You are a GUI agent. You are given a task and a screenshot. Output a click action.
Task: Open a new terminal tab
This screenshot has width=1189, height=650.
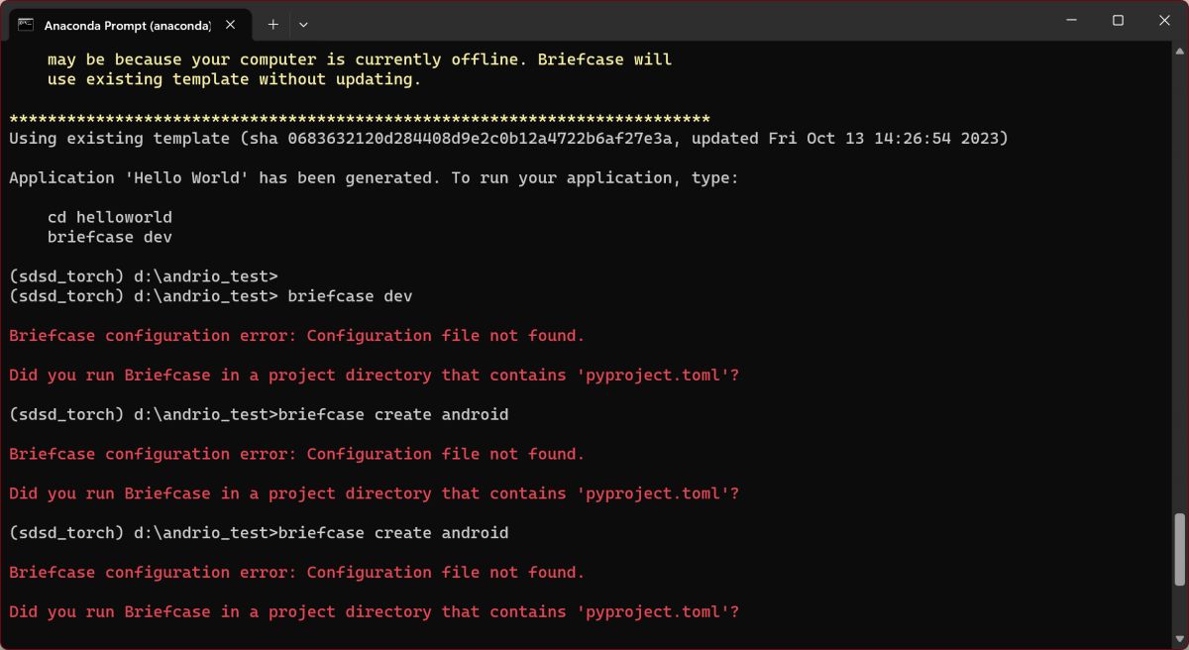(x=273, y=24)
